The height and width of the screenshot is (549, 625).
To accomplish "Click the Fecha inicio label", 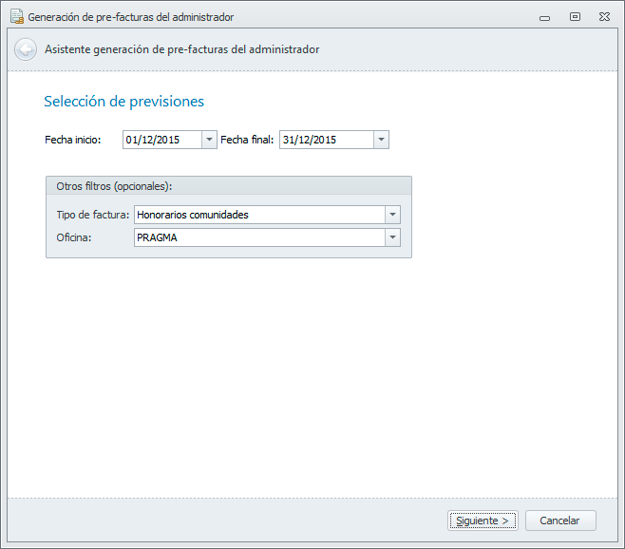I will click(73, 140).
